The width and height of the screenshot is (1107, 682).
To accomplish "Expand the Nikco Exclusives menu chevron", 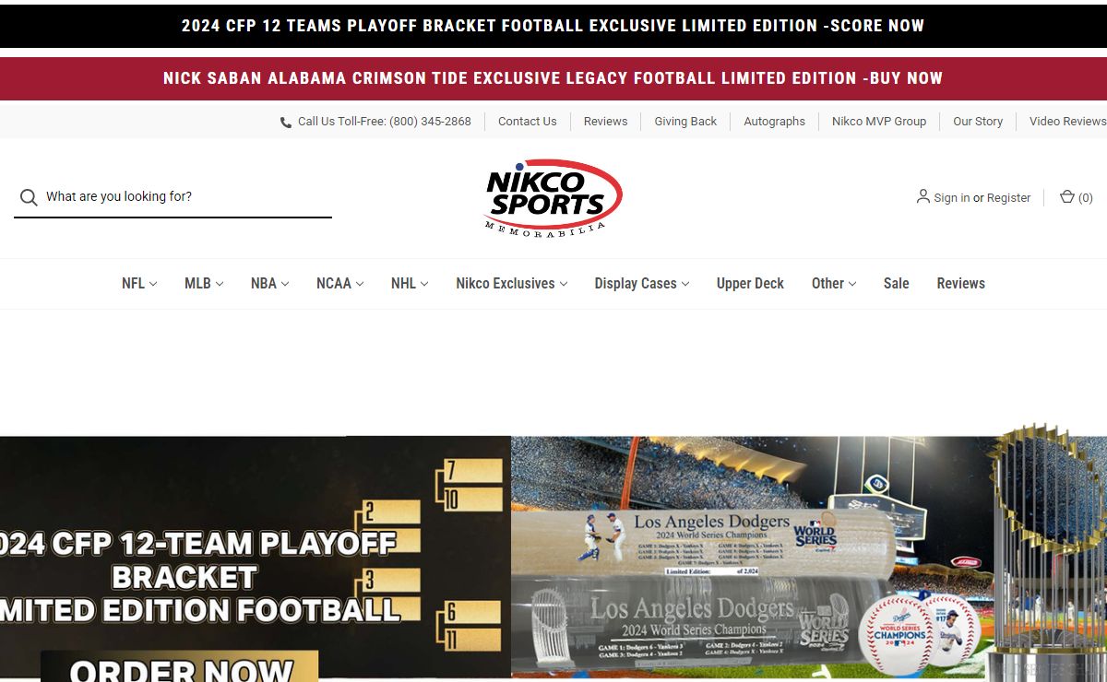I will click(564, 284).
